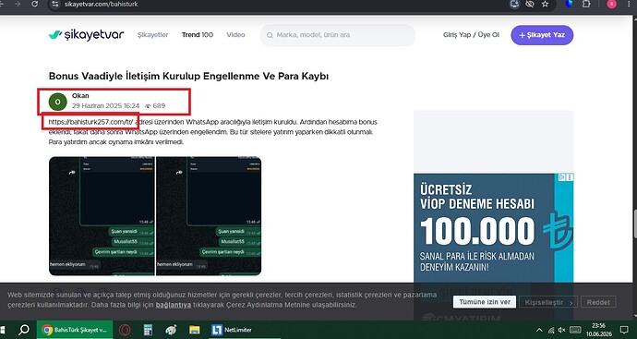Click the date text '29 Haziran 2025 16:24'
The image size is (637, 339).
point(105,105)
